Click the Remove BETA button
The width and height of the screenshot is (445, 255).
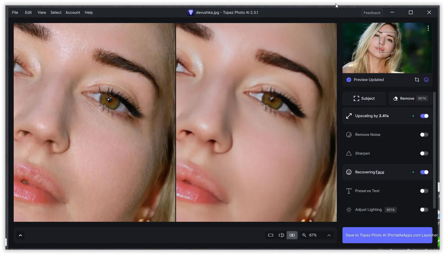410,98
